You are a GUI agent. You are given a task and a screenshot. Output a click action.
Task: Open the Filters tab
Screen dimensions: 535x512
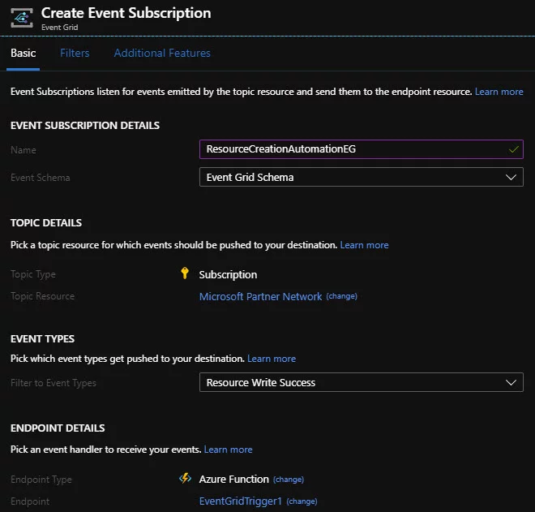[75, 54]
